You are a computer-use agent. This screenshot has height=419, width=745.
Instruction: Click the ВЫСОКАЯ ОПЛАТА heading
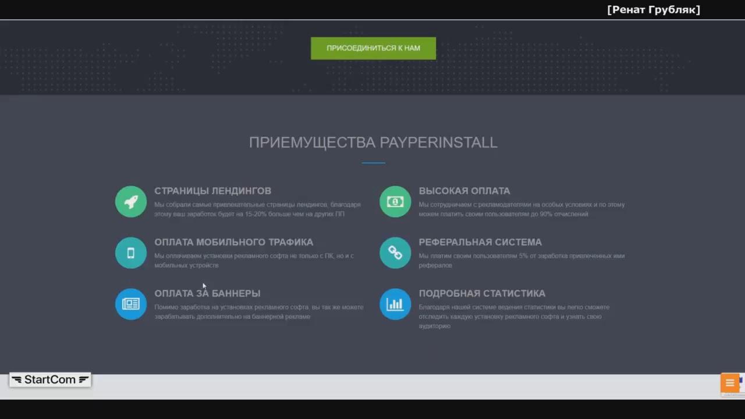(464, 191)
